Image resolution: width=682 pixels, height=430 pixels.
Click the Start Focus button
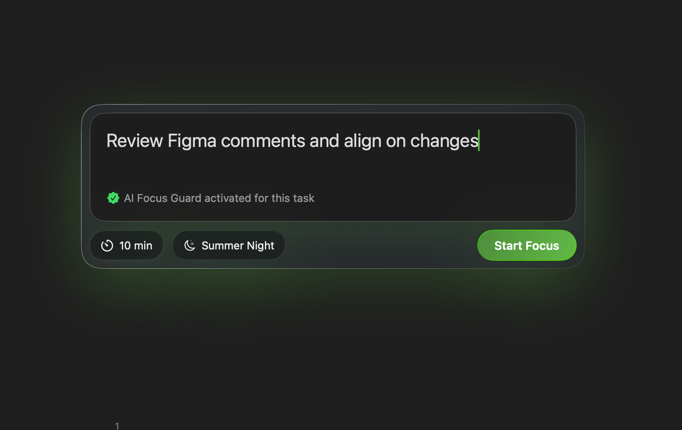pos(527,246)
